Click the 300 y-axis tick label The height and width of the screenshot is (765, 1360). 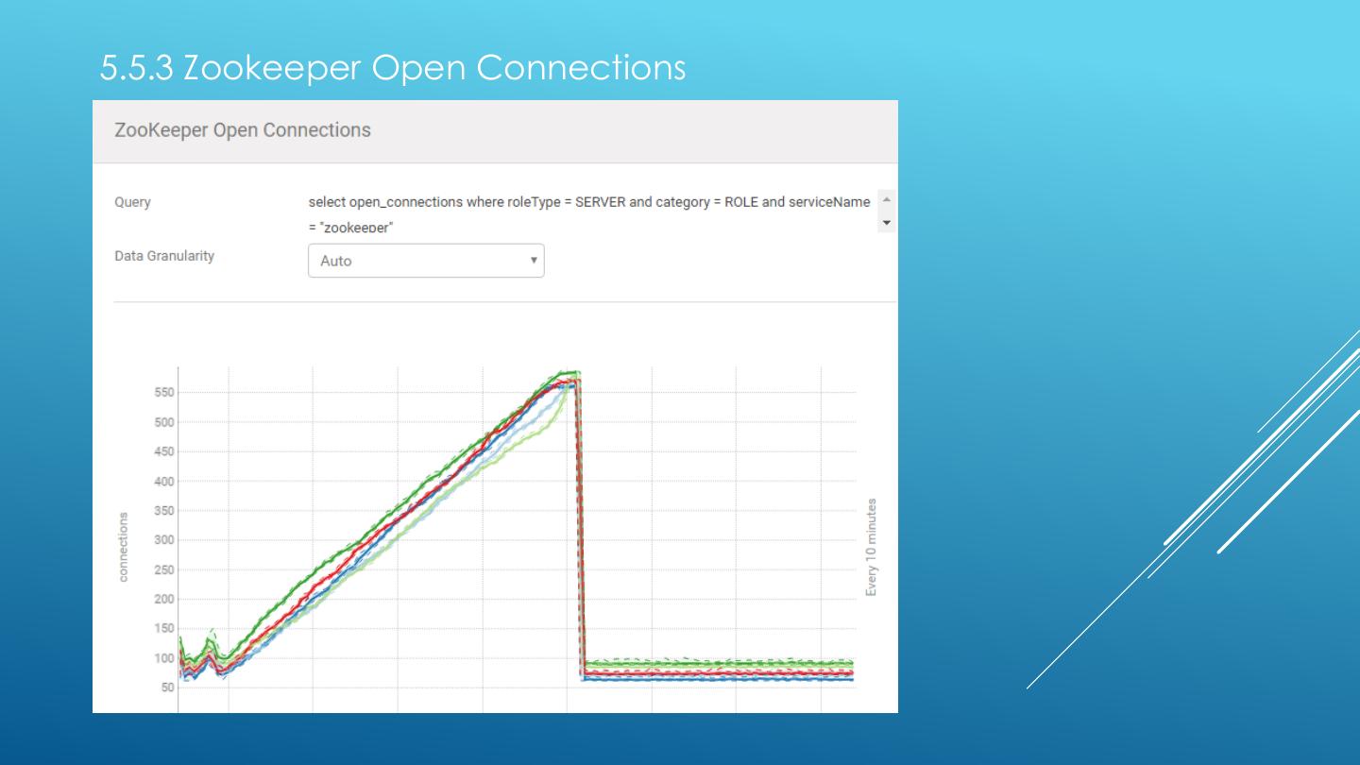point(162,540)
